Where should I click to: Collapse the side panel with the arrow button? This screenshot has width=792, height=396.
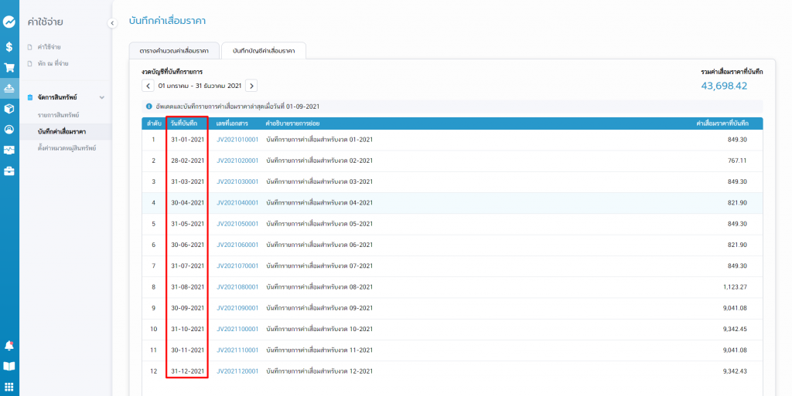(x=111, y=23)
